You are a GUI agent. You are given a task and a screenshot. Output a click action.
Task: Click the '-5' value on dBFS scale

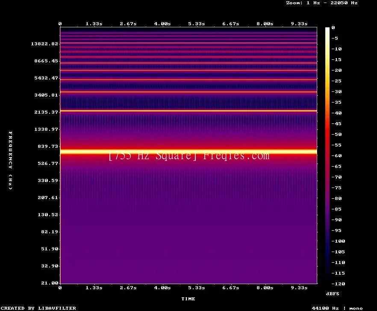[335, 38]
